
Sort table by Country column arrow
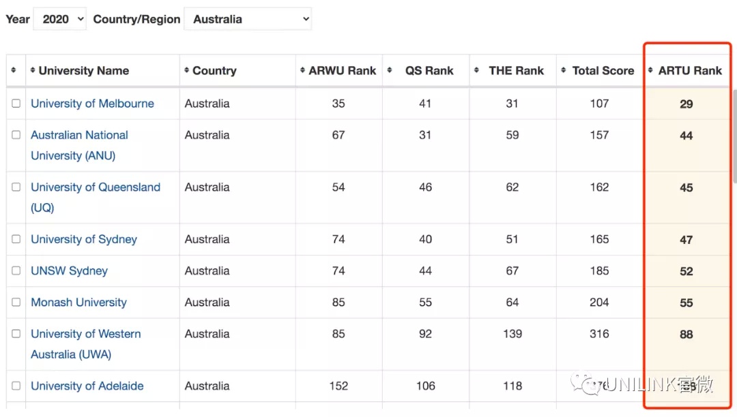point(186,70)
